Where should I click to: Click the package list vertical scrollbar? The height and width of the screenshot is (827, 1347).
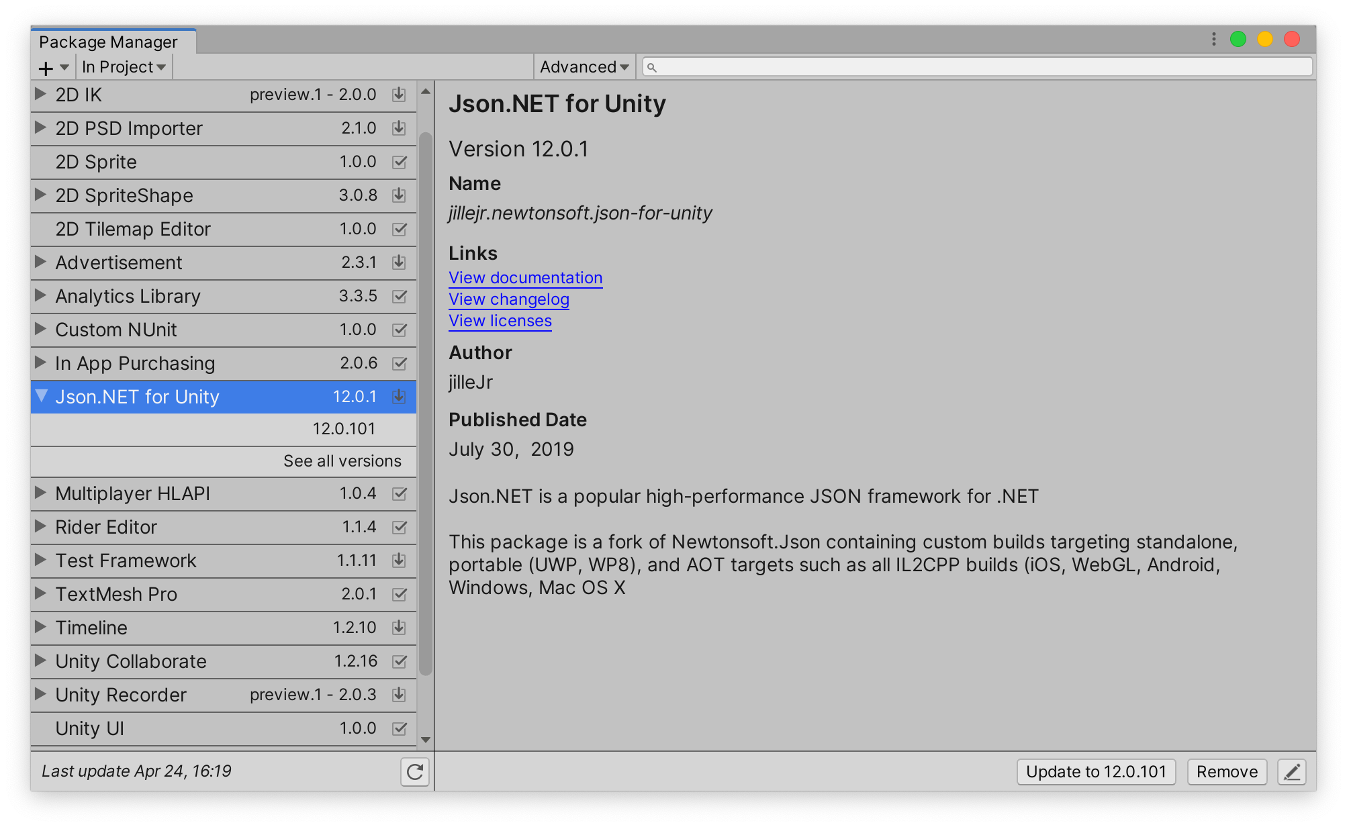[x=425, y=403]
